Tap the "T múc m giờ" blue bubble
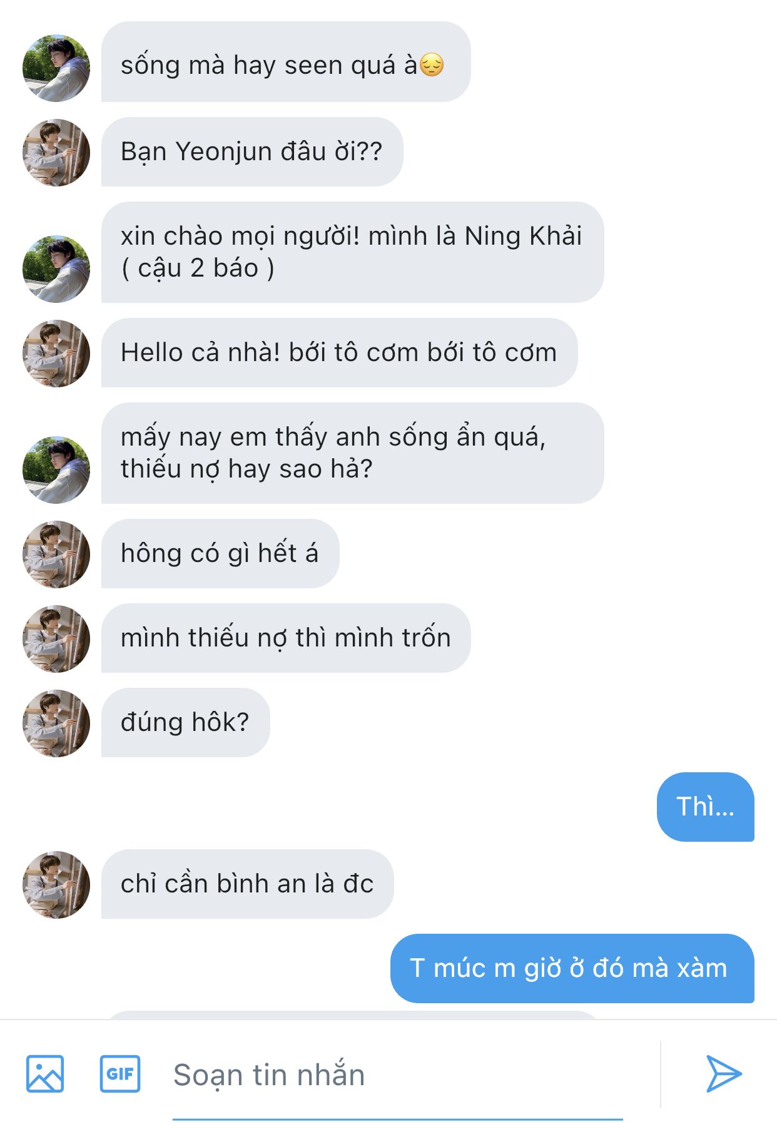 [572, 968]
